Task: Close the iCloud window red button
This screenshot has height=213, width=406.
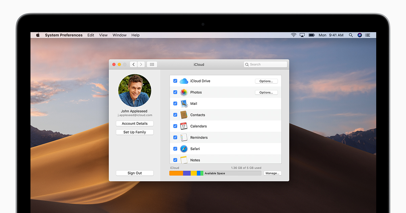Action: point(114,64)
